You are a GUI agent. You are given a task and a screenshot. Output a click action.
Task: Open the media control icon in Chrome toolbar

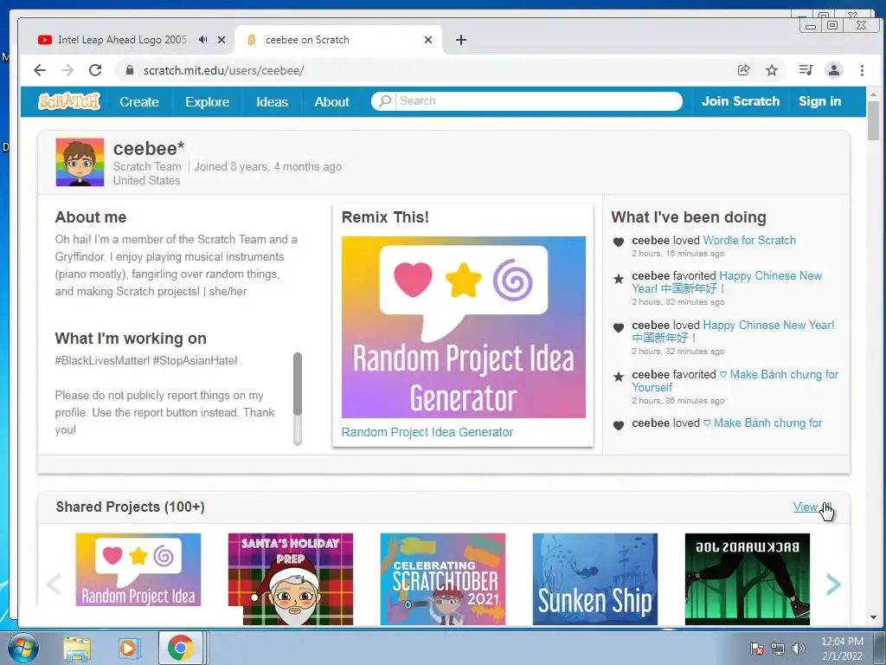tap(806, 70)
